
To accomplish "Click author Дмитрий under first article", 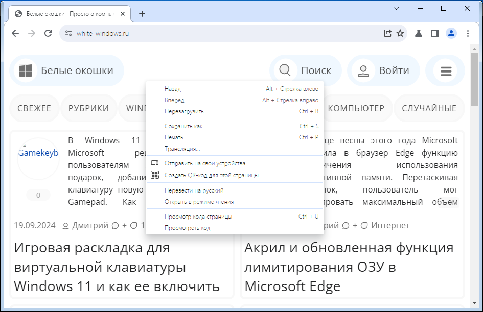I will [x=90, y=226].
